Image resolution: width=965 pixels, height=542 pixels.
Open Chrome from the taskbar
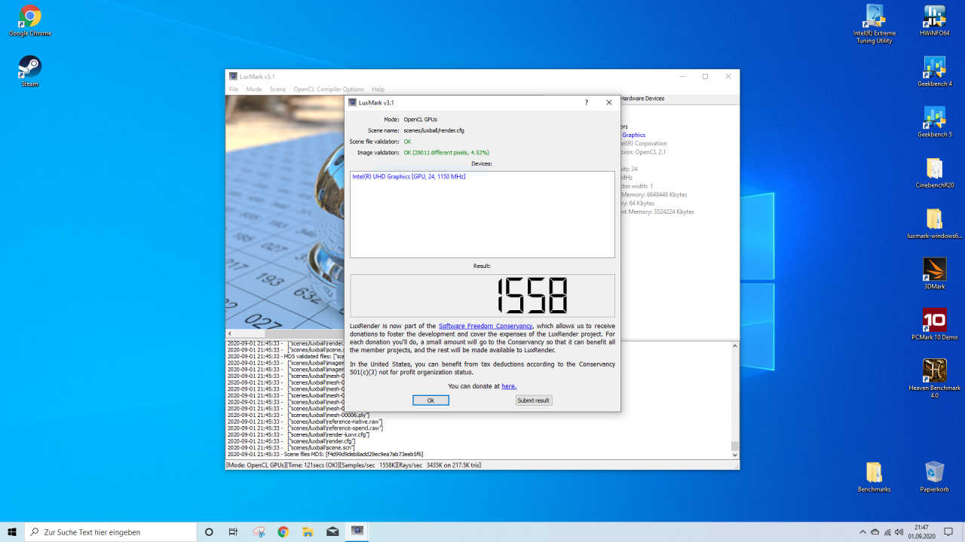tap(283, 531)
